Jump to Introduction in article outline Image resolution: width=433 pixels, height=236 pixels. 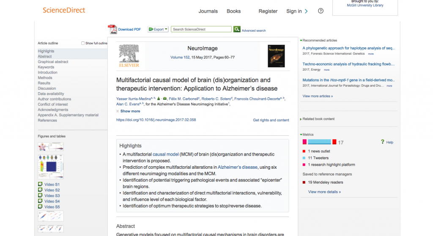(x=47, y=72)
